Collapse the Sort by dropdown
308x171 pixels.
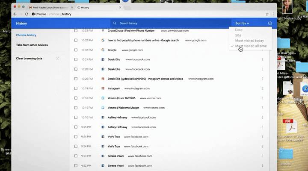click(x=242, y=24)
